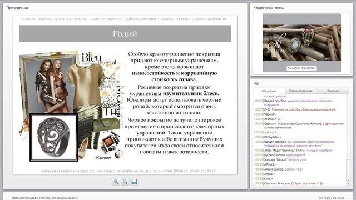Select chat message from Л-22 about Геммология

coord(295,109)
